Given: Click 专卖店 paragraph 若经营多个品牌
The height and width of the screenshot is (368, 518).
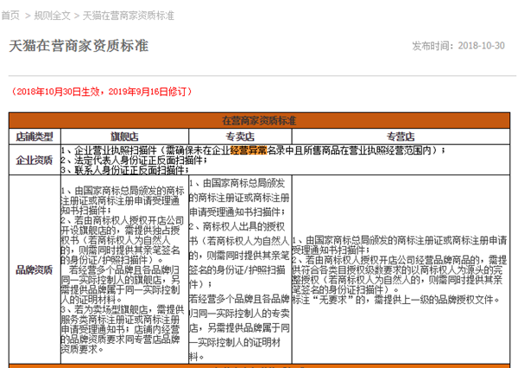Looking at the screenshot, I should pos(239,328).
